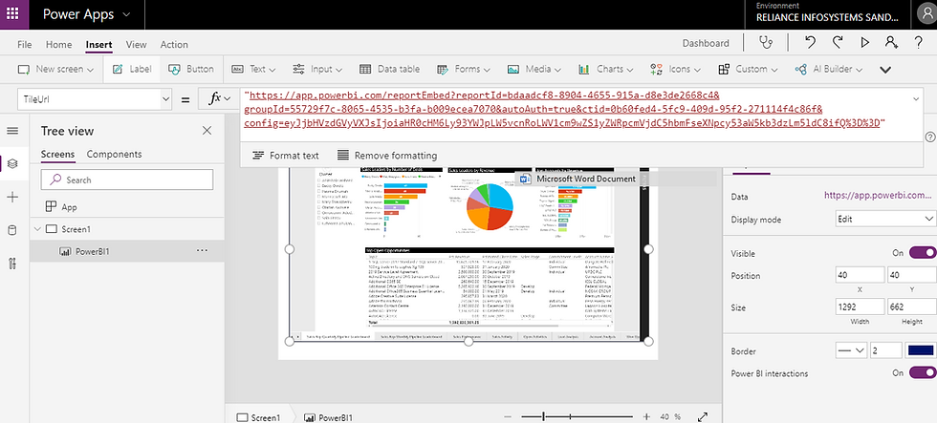937x423 pixels.
Task: Open the Custom dropdown
Action: click(x=750, y=69)
